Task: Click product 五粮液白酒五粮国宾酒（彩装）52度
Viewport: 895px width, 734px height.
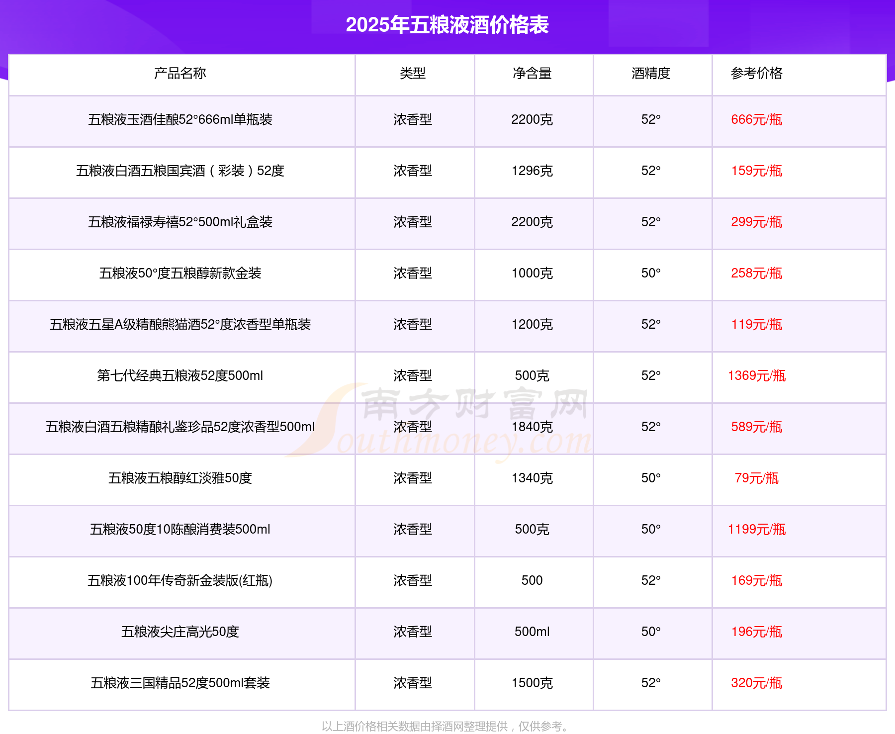Action: tap(180, 171)
